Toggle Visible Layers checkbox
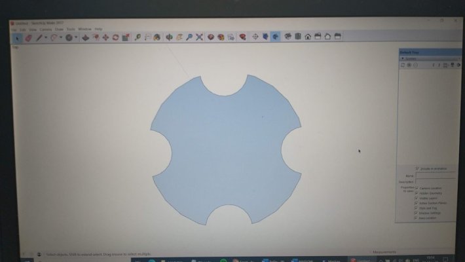 point(417,198)
